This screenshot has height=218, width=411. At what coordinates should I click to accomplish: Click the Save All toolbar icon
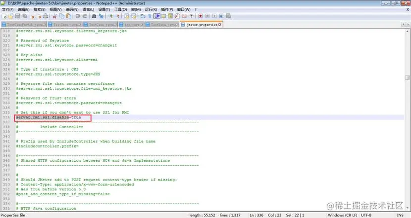(x=25, y=16)
